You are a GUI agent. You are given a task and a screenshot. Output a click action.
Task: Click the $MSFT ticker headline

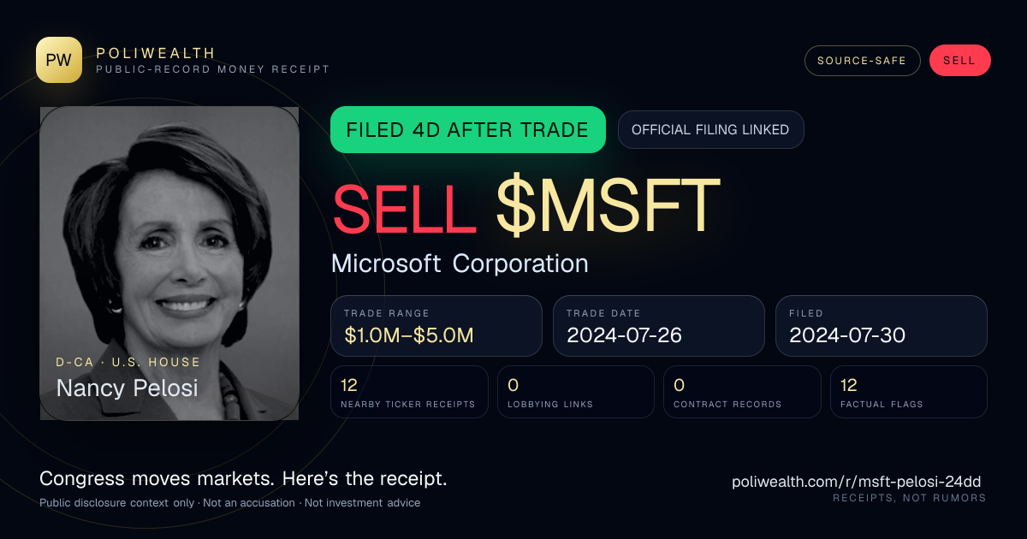[608, 205]
